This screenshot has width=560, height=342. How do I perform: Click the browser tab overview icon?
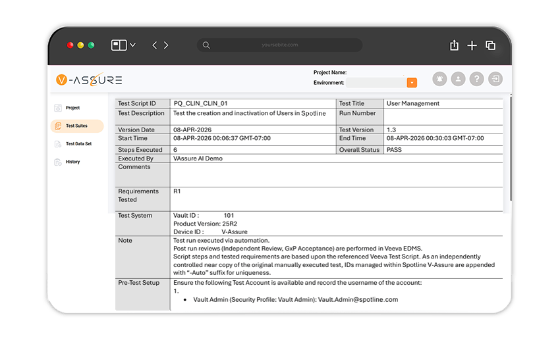pyautogui.click(x=490, y=45)
